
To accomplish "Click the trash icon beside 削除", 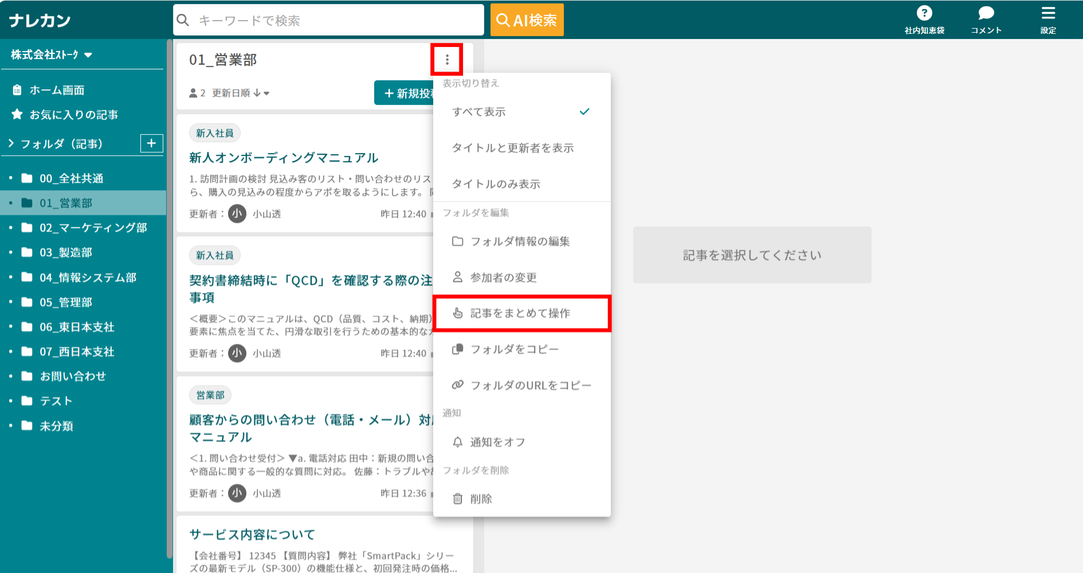I will (457, 499).
